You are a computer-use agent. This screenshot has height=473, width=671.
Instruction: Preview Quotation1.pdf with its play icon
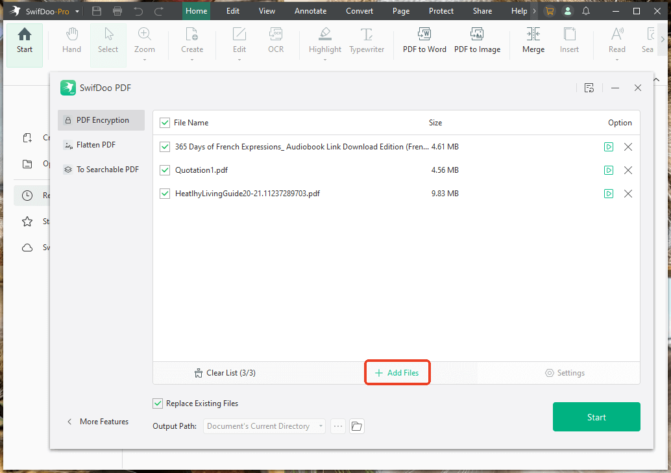[x=609, y=170]
